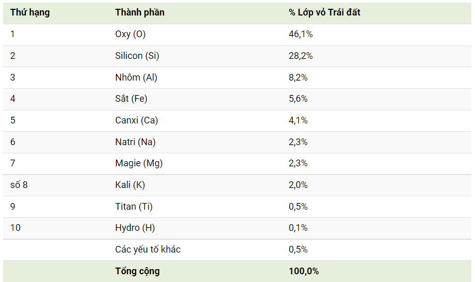The height and width of the screenshot is (282, 475).
Task: Select the "Sắt (Fe)" cell
Action: pos(131,99)
